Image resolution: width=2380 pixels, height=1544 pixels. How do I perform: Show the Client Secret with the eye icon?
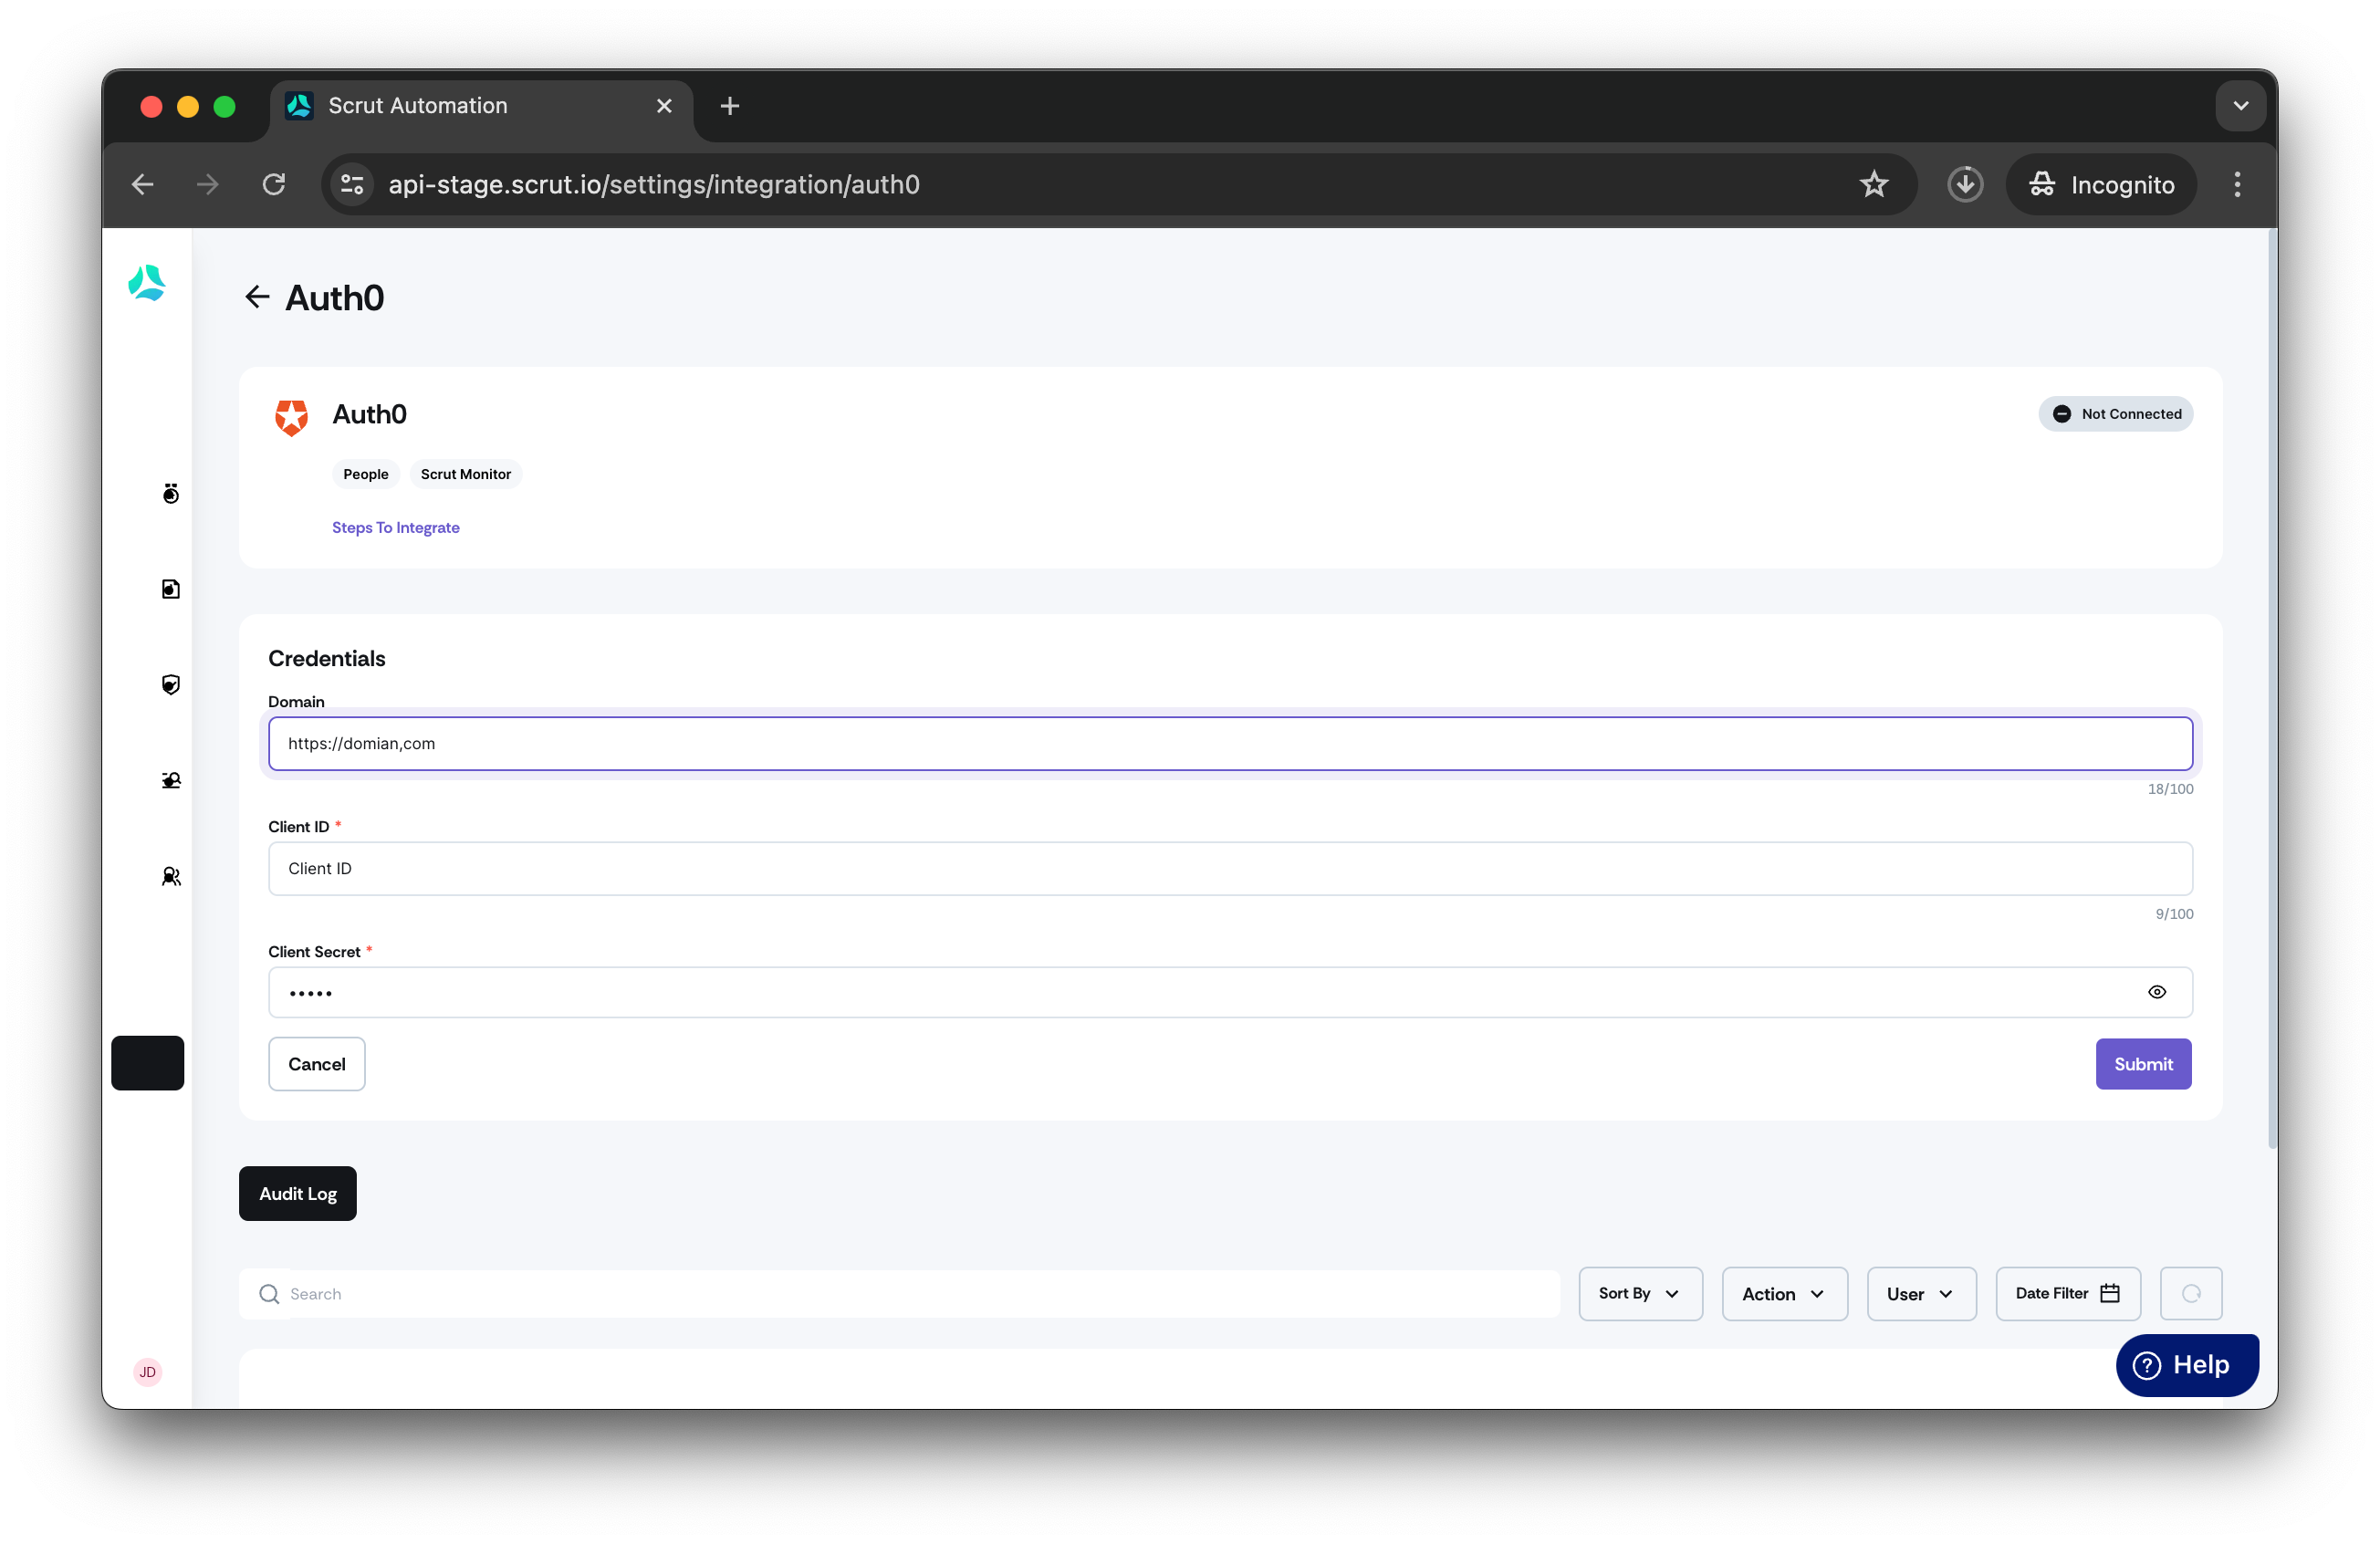2157,992
